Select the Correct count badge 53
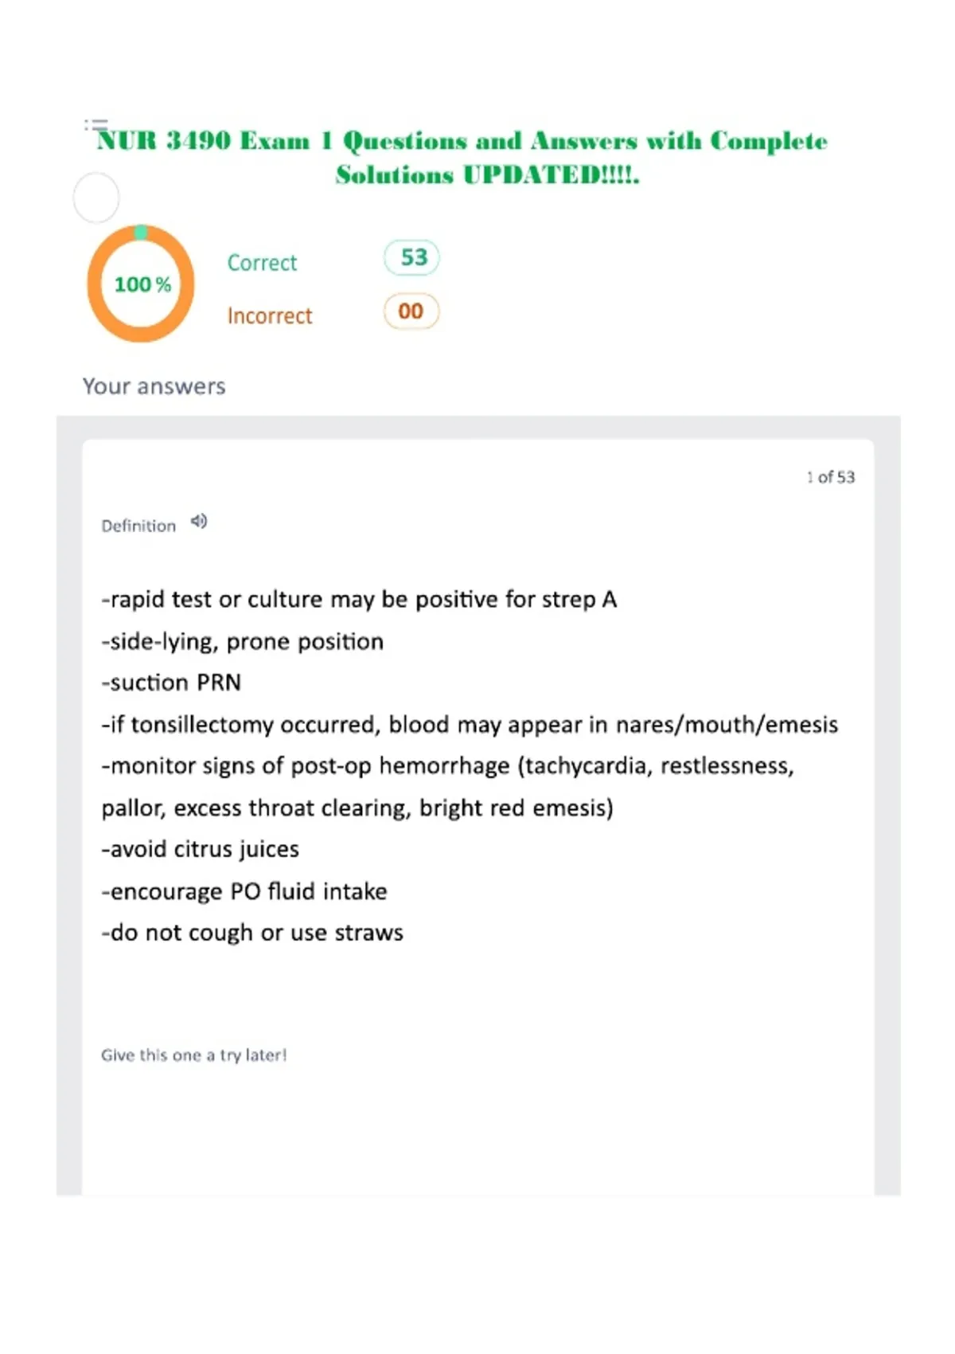 tap(412, 257)
